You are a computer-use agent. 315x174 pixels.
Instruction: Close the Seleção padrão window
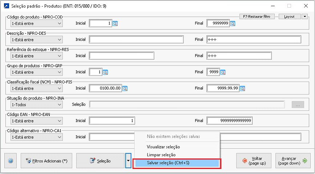coord(306,6)
